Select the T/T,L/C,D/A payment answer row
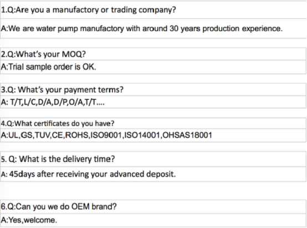The width and height of the screenshot is (307, 228). click(x=153, y=102)
